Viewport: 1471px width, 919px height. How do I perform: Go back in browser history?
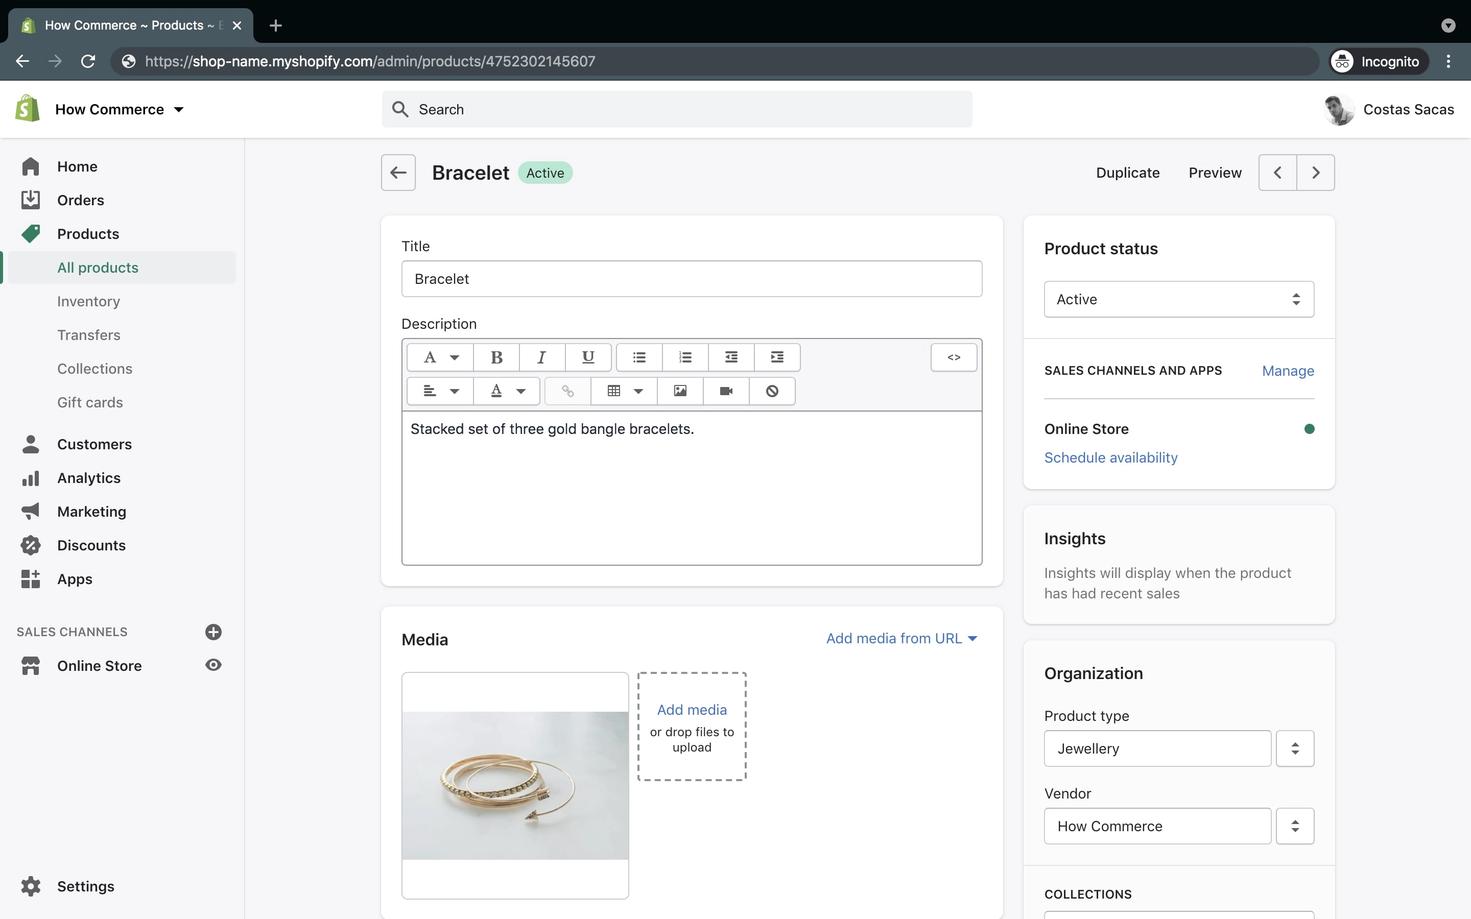coord(22,61)
